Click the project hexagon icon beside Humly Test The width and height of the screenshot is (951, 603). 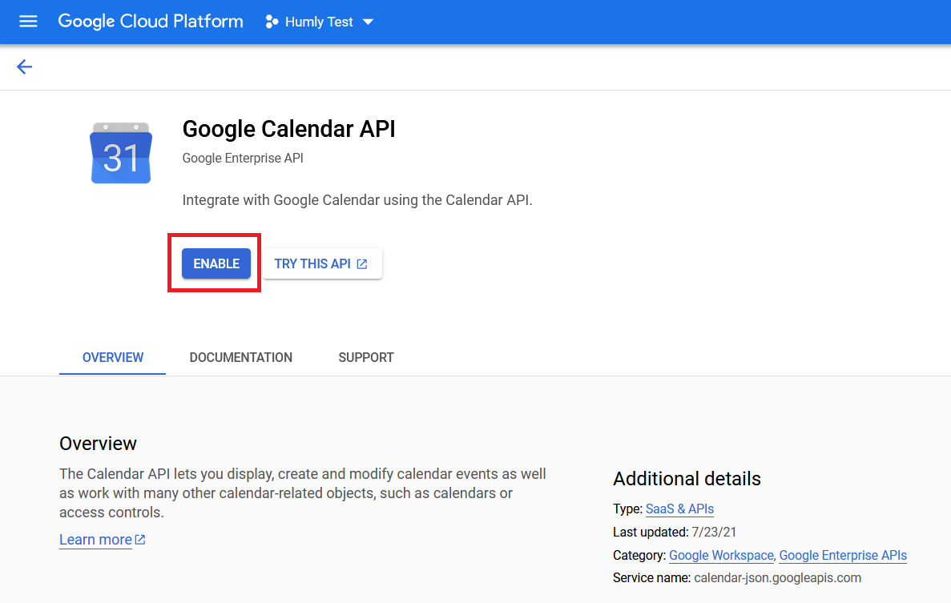pyautogui.click(x=272, y=22)
